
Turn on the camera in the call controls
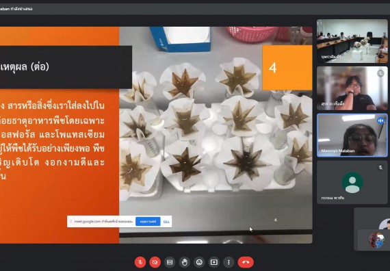pyautogui.click(x=155, y=262)
